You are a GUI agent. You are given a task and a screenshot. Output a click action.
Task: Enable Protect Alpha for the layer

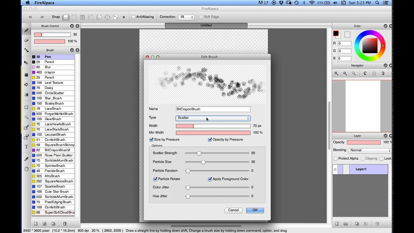click(335, 159)
